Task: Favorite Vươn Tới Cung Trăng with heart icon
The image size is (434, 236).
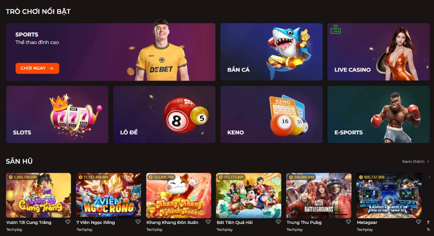Action: (x=68, y=222)
